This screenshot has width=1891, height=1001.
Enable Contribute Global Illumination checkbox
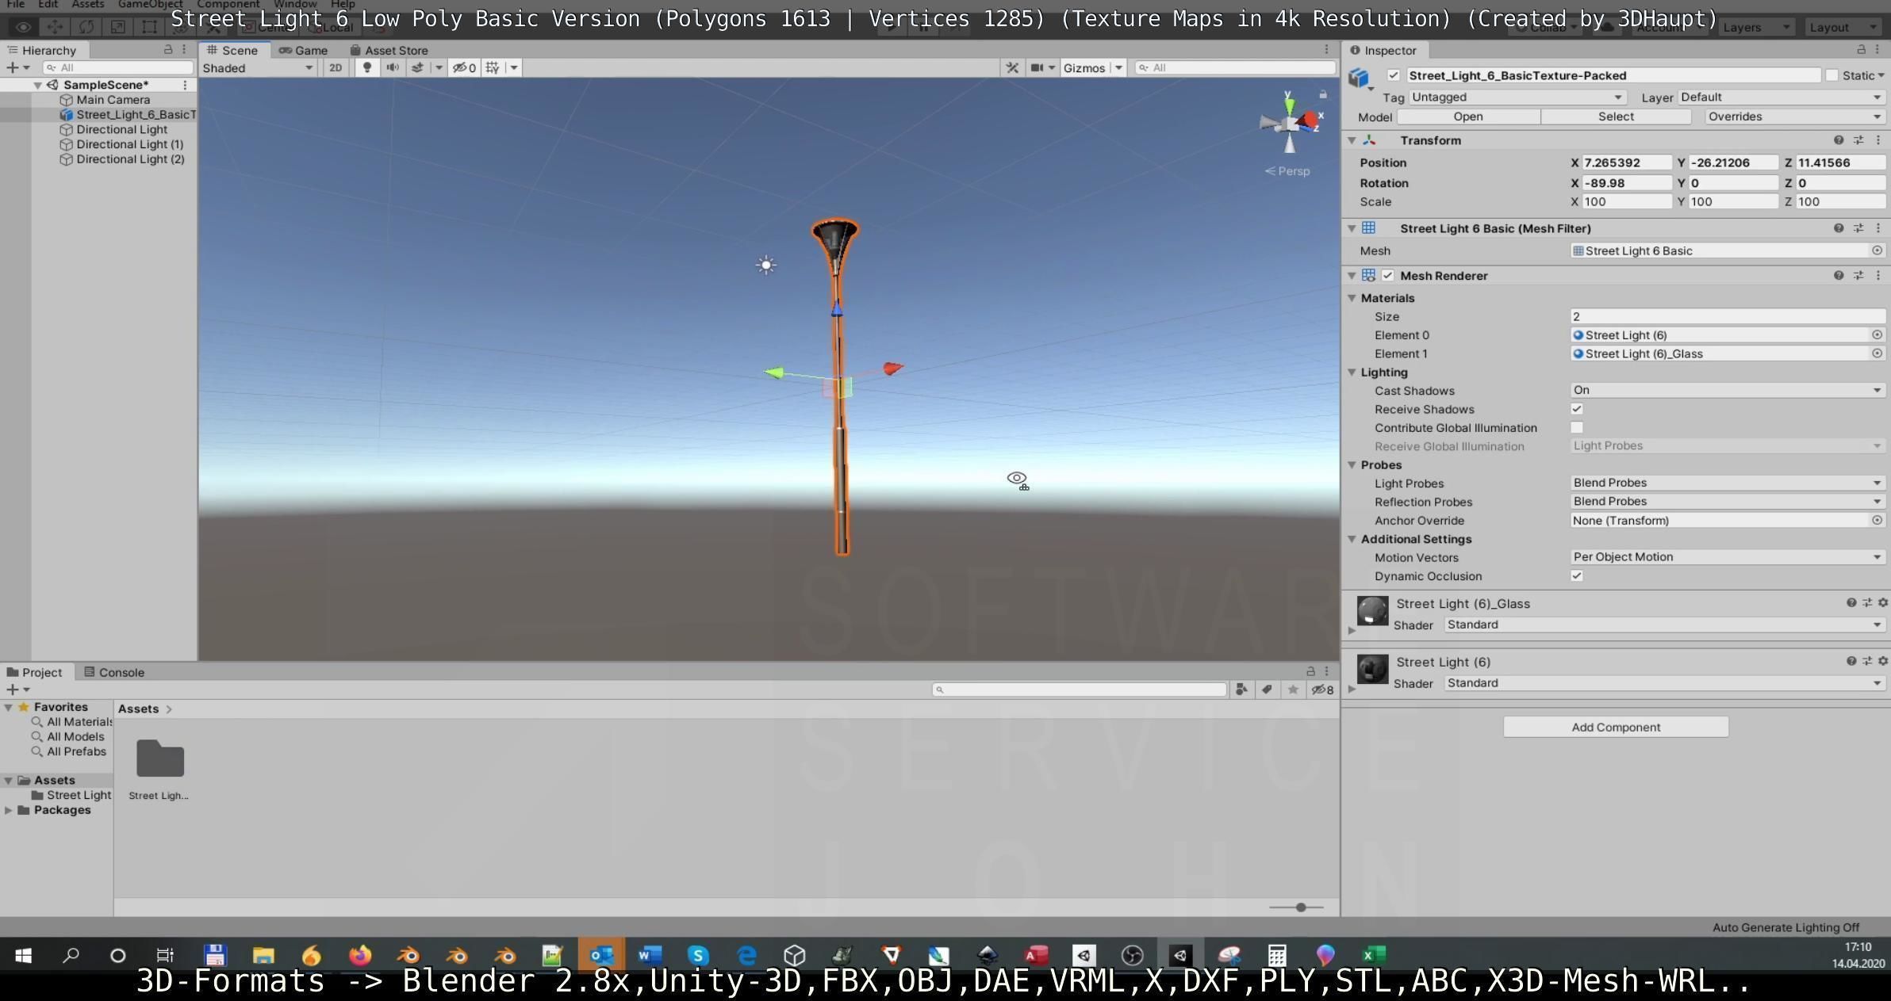1577,428
